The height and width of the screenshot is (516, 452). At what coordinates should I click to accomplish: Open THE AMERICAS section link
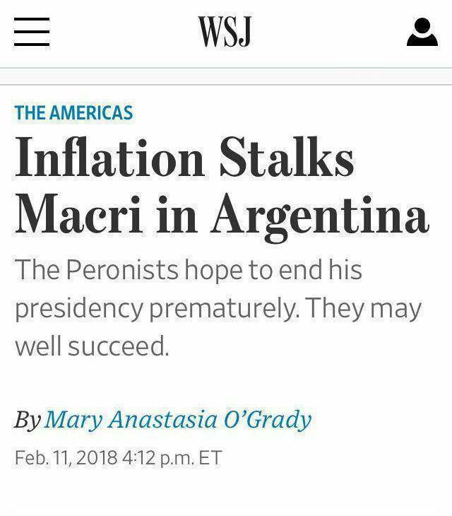pyautogui.click(x=73, y=112)
